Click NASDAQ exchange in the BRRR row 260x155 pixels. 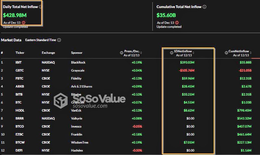point(48,118)
